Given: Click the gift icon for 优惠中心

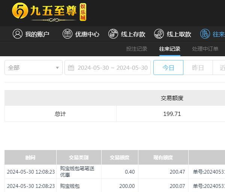Looking at the screenshot, I should pos(67,34).
